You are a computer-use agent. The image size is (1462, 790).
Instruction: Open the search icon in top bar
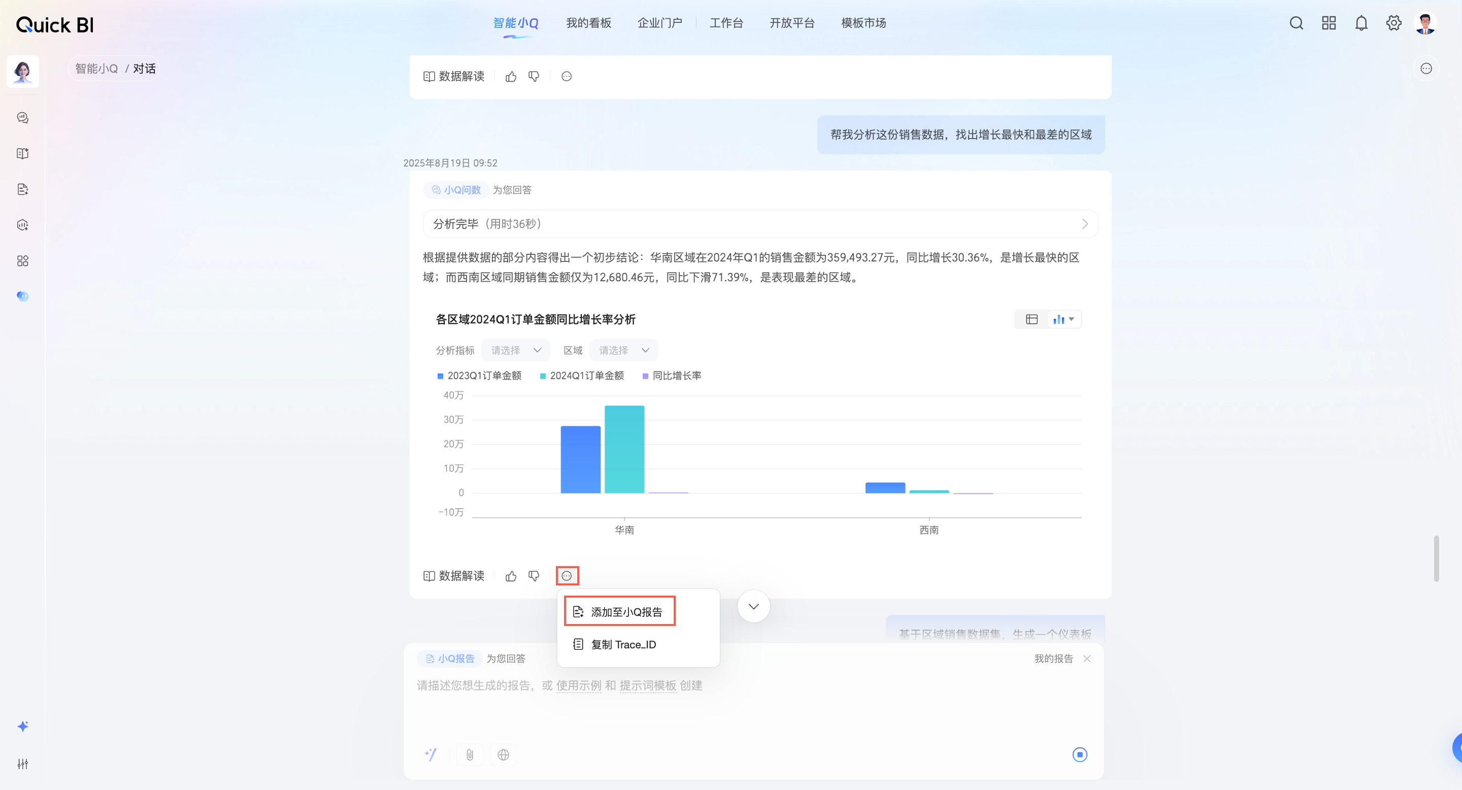click(1295, 23)
